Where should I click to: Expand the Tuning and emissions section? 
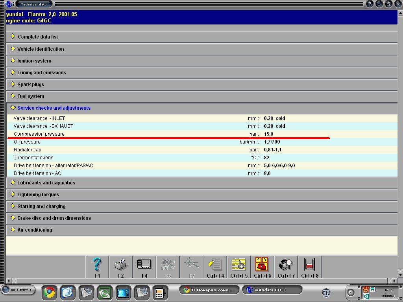(x=202, y=72)
